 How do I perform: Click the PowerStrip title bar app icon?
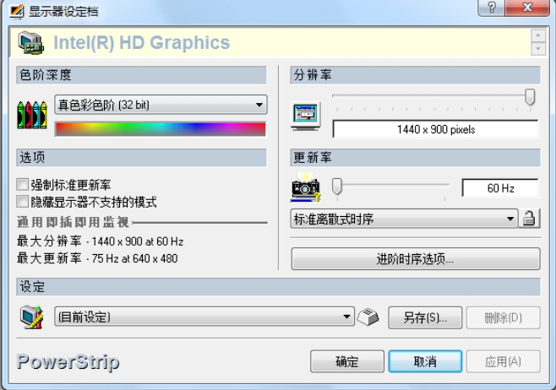click(17, 11)
